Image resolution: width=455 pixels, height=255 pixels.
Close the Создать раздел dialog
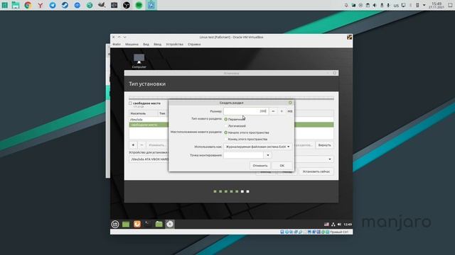click(x=290, y=103)
